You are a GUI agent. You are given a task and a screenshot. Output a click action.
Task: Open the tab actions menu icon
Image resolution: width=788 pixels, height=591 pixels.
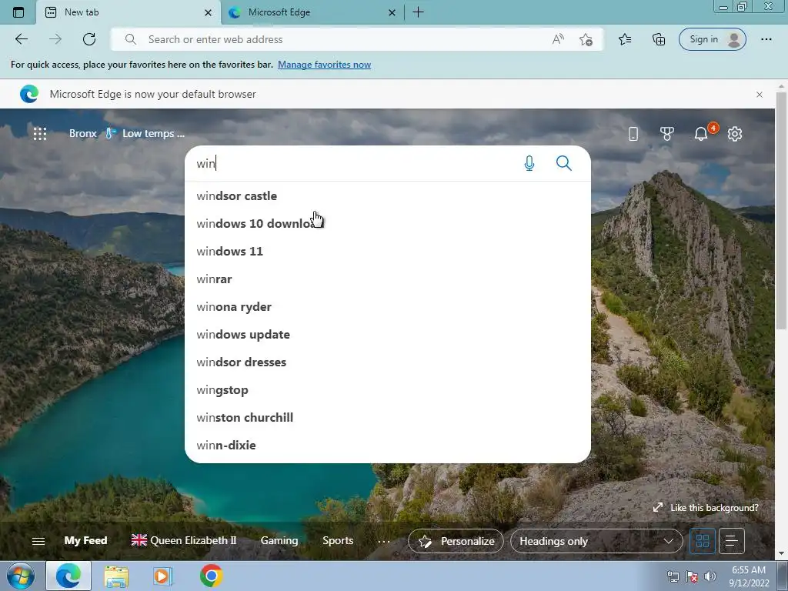(x=18, y=12)
